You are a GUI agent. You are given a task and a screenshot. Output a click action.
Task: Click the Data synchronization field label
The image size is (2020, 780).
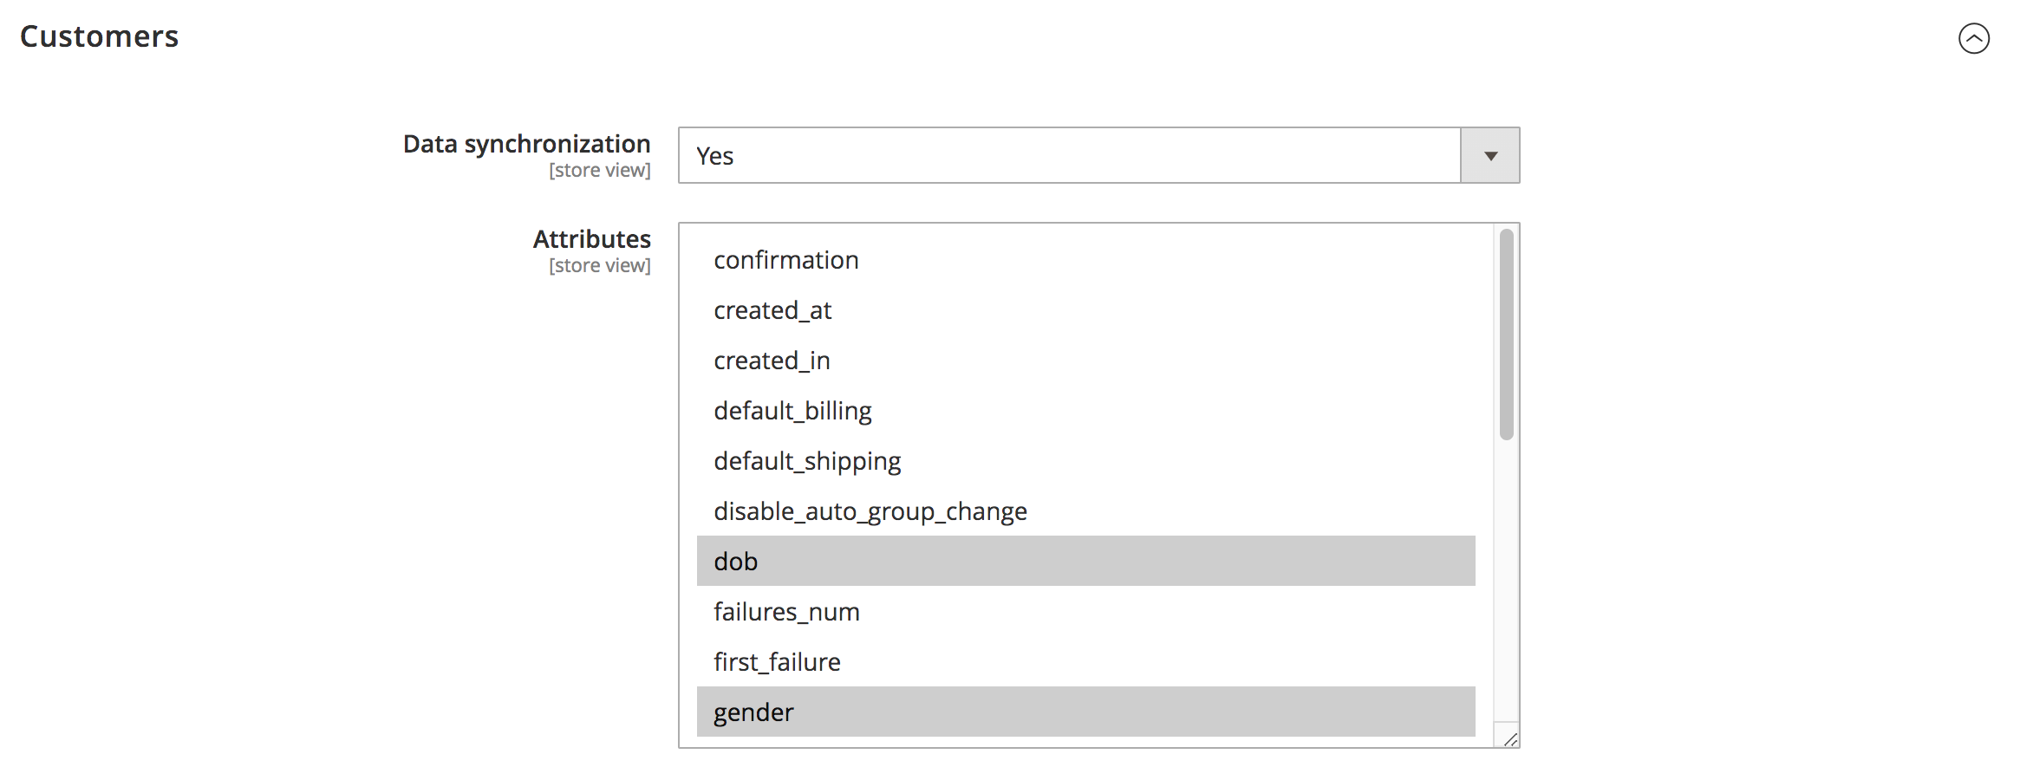(526, 143)
